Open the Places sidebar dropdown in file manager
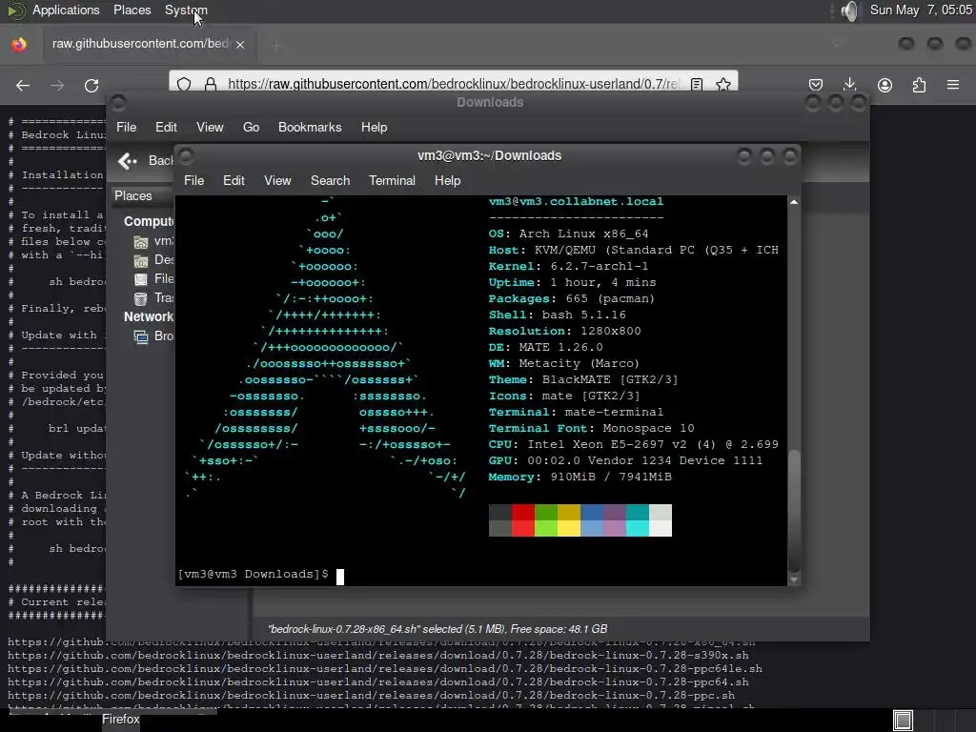The image size is (976, 732). tap(143, 195)
